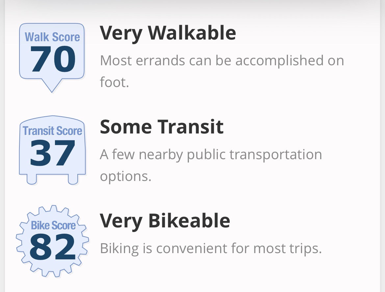Open the "Very Walkable" heading
This screenshot has height=292, width=385.
[168, 33]
